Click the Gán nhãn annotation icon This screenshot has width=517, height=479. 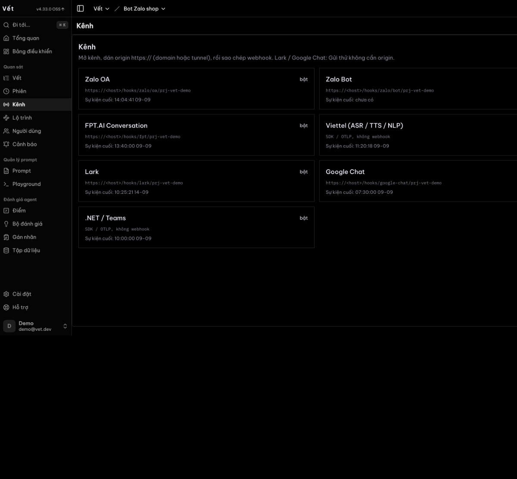[6, 237]
